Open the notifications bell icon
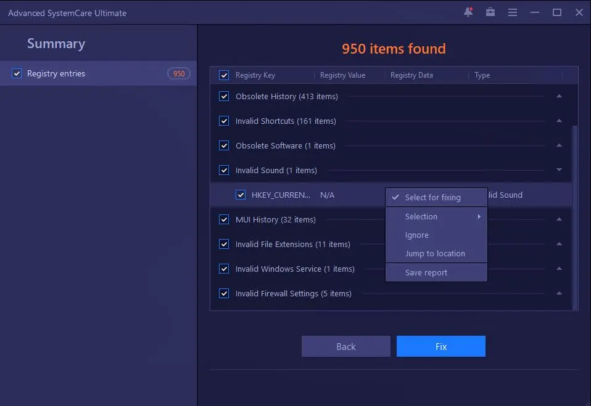 coord(468,12)
